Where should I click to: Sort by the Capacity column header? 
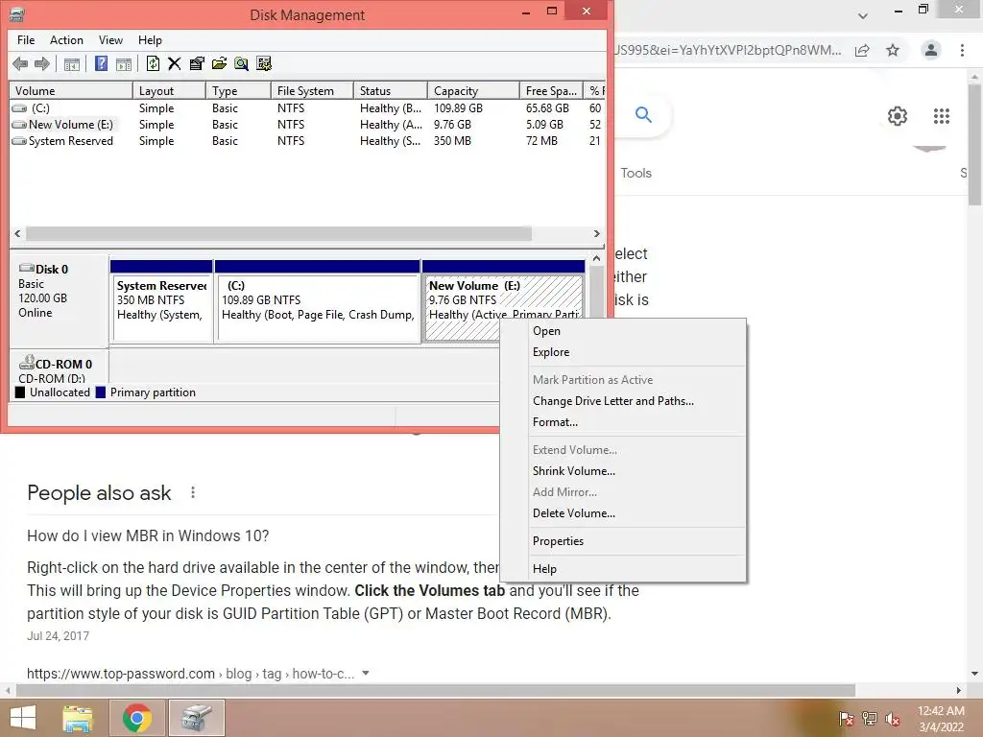coord(474,91)
